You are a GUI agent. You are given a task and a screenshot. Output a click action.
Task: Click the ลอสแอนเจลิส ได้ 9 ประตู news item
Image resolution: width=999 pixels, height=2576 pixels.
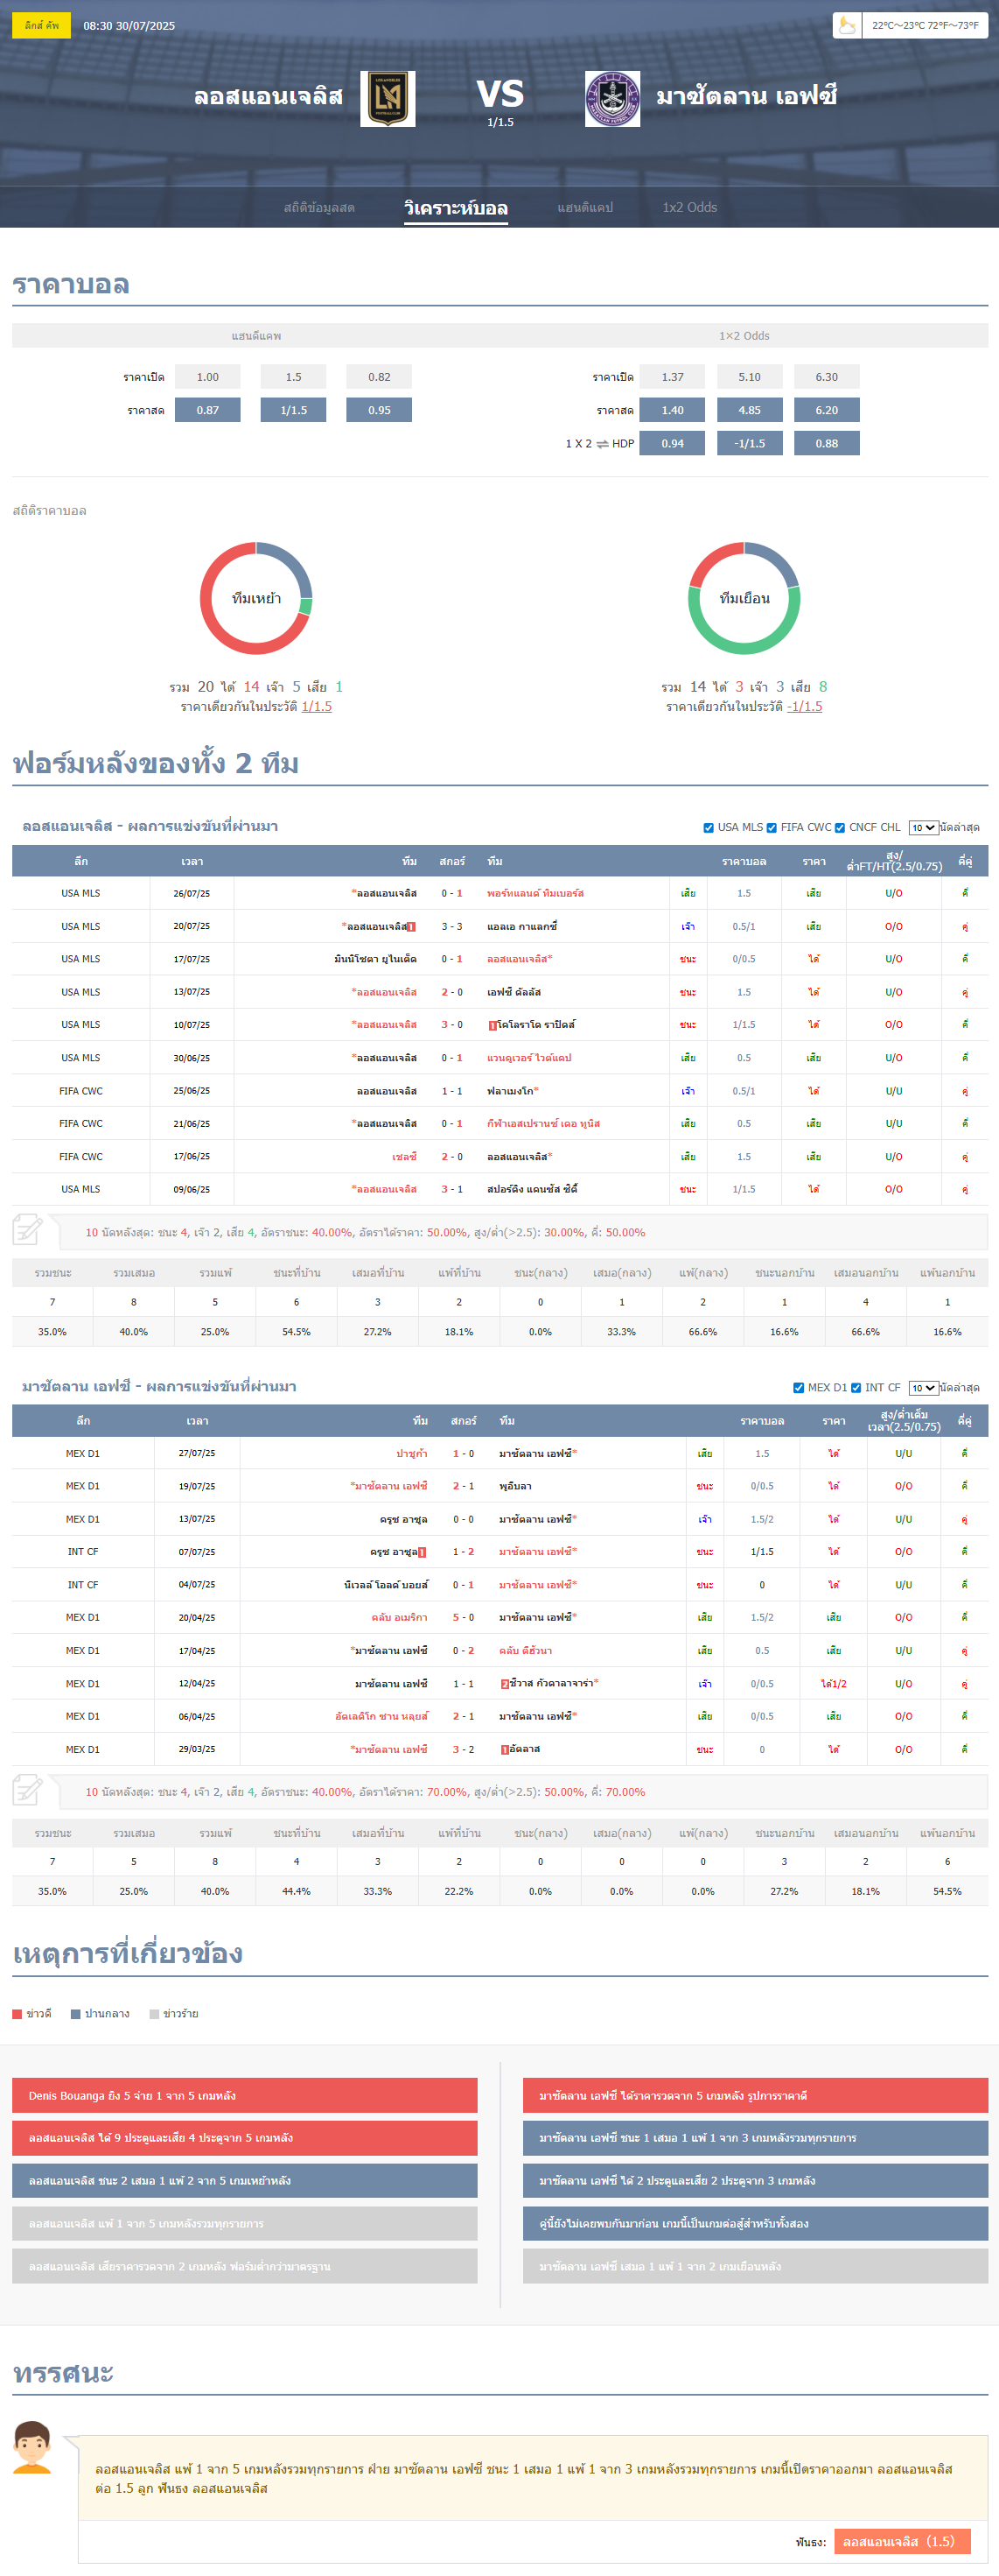[x=245, y=2138]
